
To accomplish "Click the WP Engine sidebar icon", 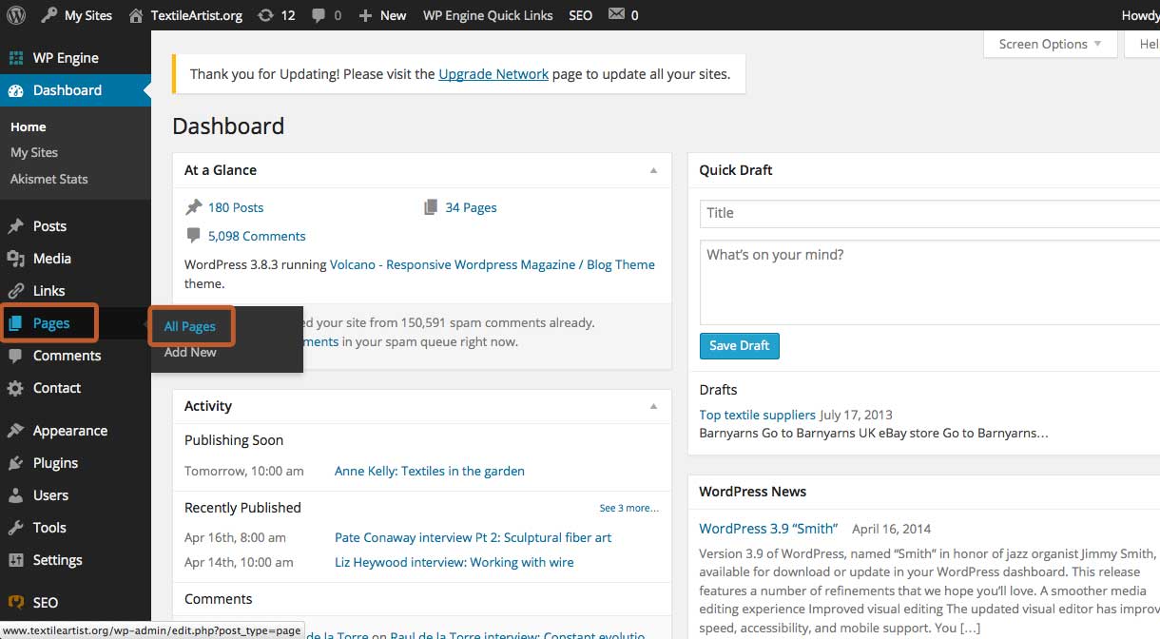I will click(15, 58).
